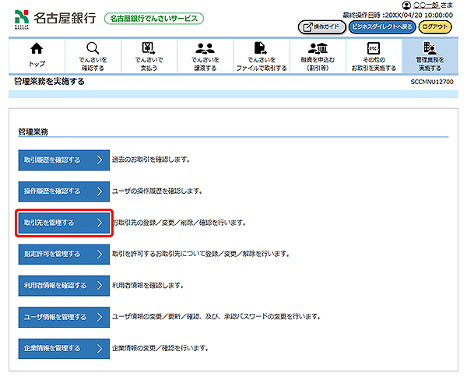This screenshot has width=467, height=376.
Task: Return via ビジネスダイレクトへ戻る button
Action: click(x=381, y=26)
